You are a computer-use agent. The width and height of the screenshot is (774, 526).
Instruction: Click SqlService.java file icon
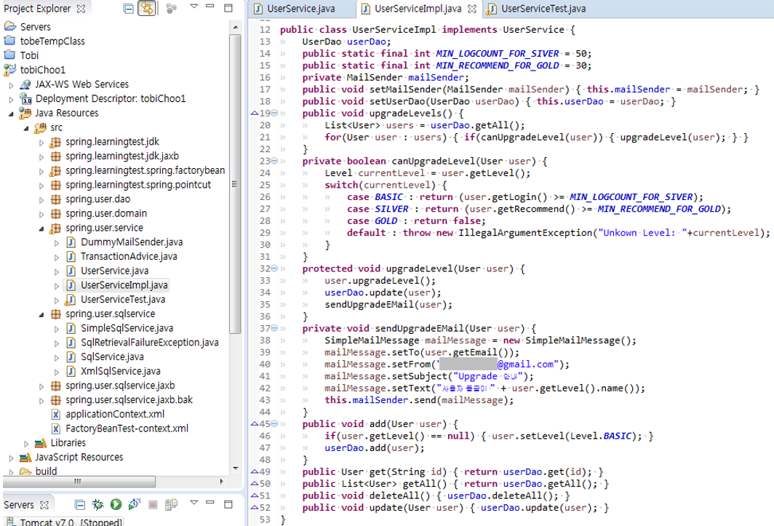coord(71,356)
